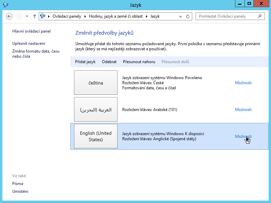Click the Back navigation arrow
This screenshot has width=271, height=203.
click(9, 16)
